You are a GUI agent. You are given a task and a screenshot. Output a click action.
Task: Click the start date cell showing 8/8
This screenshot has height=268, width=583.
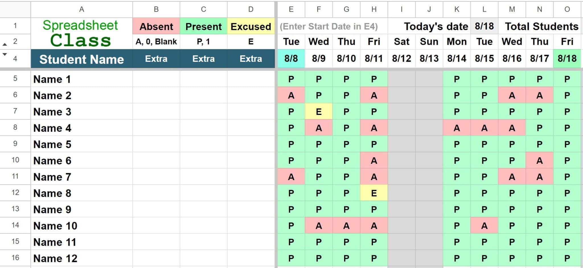pyautogui.click(x=291, y=59)
